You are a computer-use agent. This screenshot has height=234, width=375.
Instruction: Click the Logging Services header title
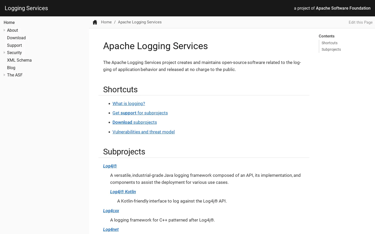pyautogui.click(x=26, y=8)
